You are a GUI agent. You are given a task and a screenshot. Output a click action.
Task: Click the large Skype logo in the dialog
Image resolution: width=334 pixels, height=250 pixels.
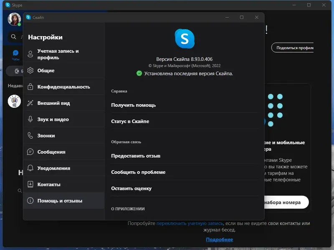click(185, 39)
